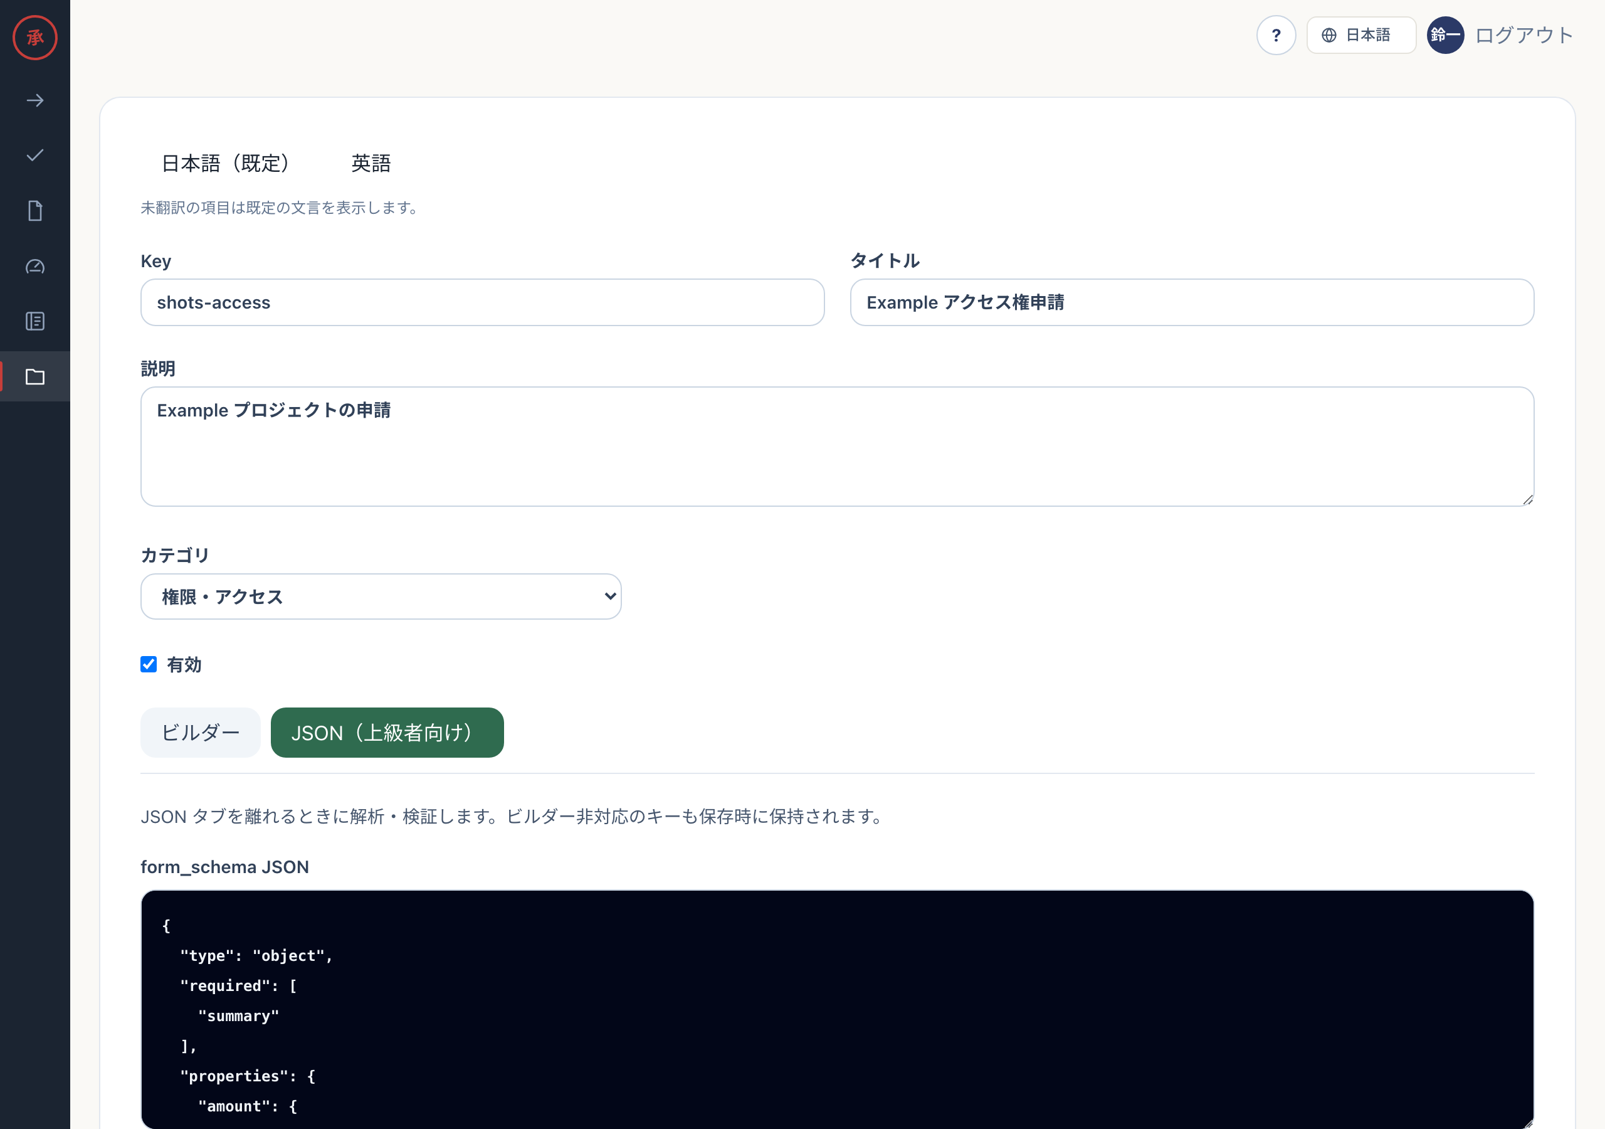Viewport: 1605px width, 1129px height.
Task: Click the Key input field
Action: pyautogui.click(x=482, y=302)
